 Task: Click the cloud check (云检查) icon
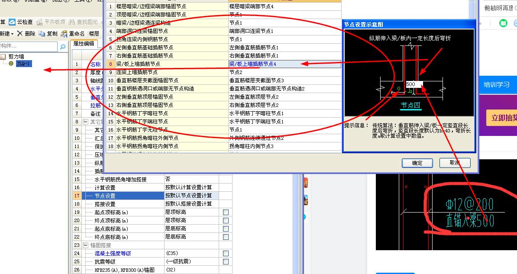tap(12, 22)
